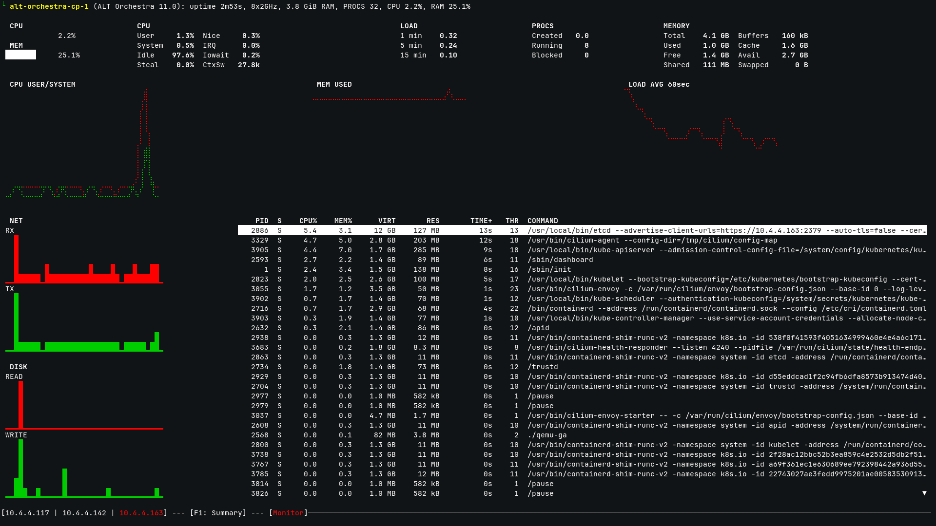Select the /pause process PID 3826
Viewport: 936px width, 526px height.
(x=582, y=493)
